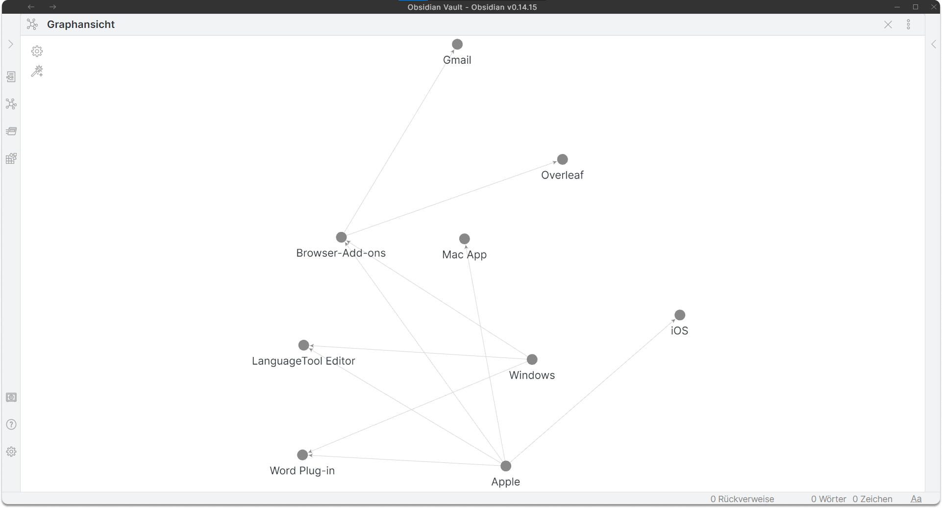This screenshot has width=942, height=508.
Task: Select the LanguageTool Editor node
Action: [304, 345]
